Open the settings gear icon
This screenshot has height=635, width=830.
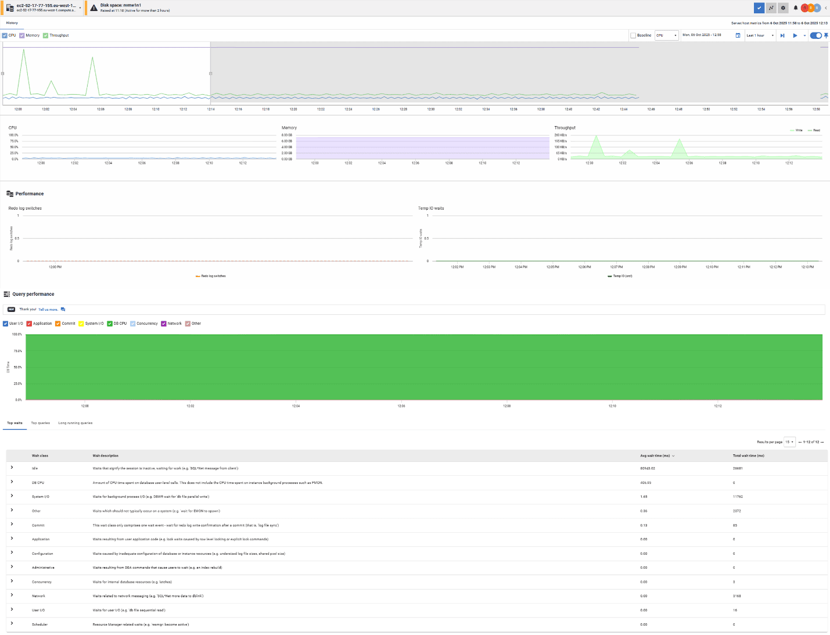(x=783, y=8)
